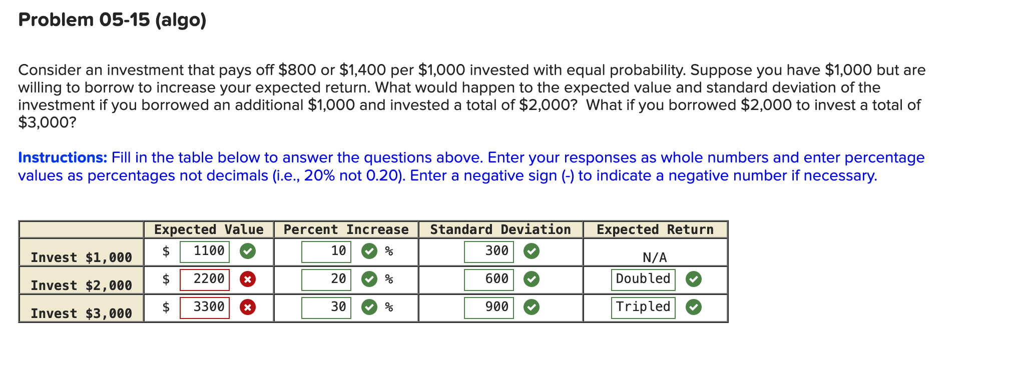1024x385 pixels.
Task: Select the incorrect 3300 expected value field
Action: click(204, 307)
